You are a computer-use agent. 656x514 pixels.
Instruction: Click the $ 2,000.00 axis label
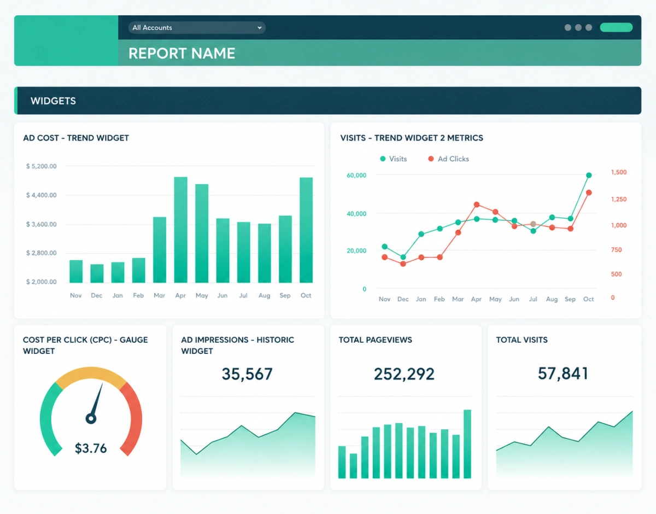pyautogui.click(x=41, y=282)
